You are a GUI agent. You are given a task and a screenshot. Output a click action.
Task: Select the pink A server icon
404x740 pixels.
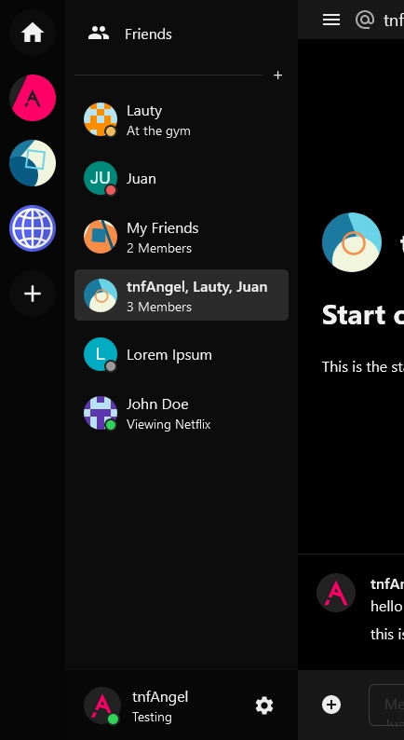(x=33, y=98)
